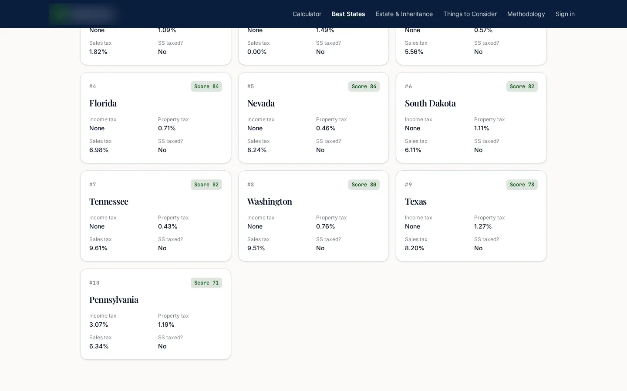Click the Sign in link
This screenshot has height=391, width=627.
(x=565, y=14)
